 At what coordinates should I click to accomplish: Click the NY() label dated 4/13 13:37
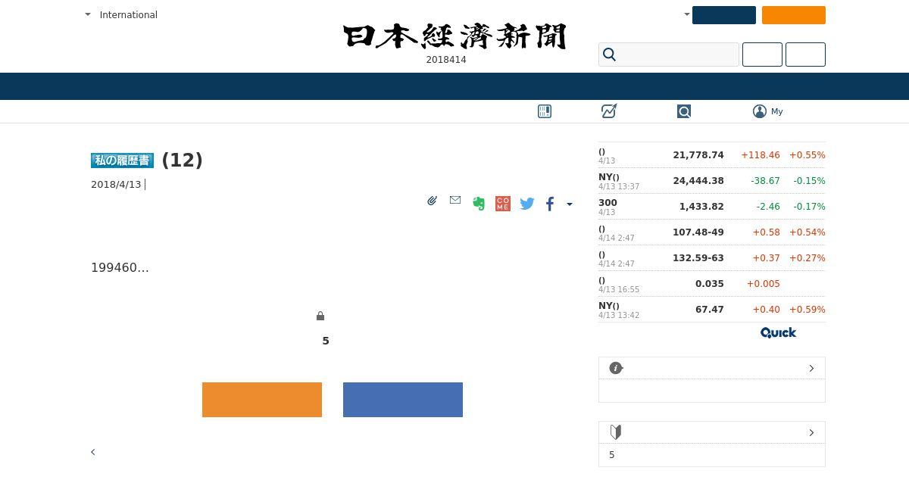click(609, 177)
